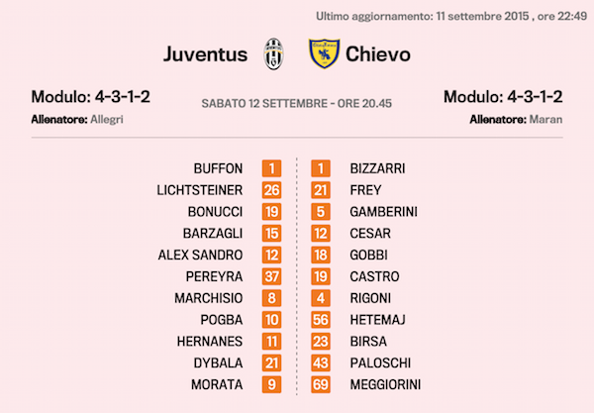Viewport: 594px width, 413px height.
Task: Click Paloschi's number 43 badge
Action: pyautogui.click(x=322, y=362)
